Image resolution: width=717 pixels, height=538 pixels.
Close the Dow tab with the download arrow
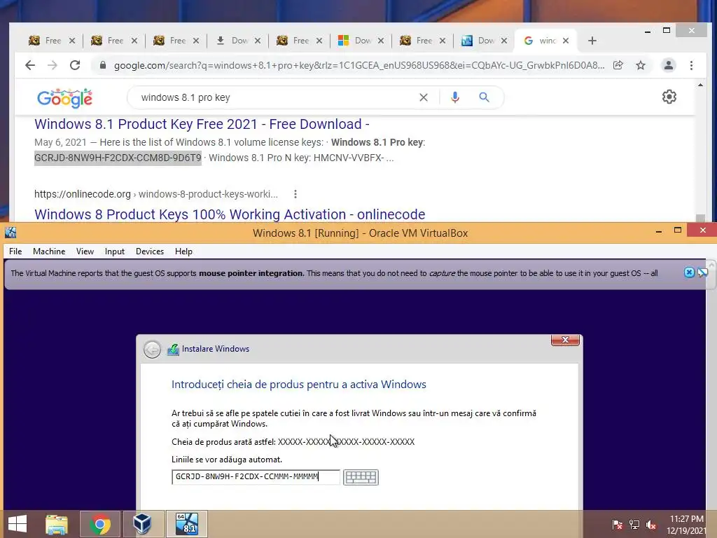[258, 41]
